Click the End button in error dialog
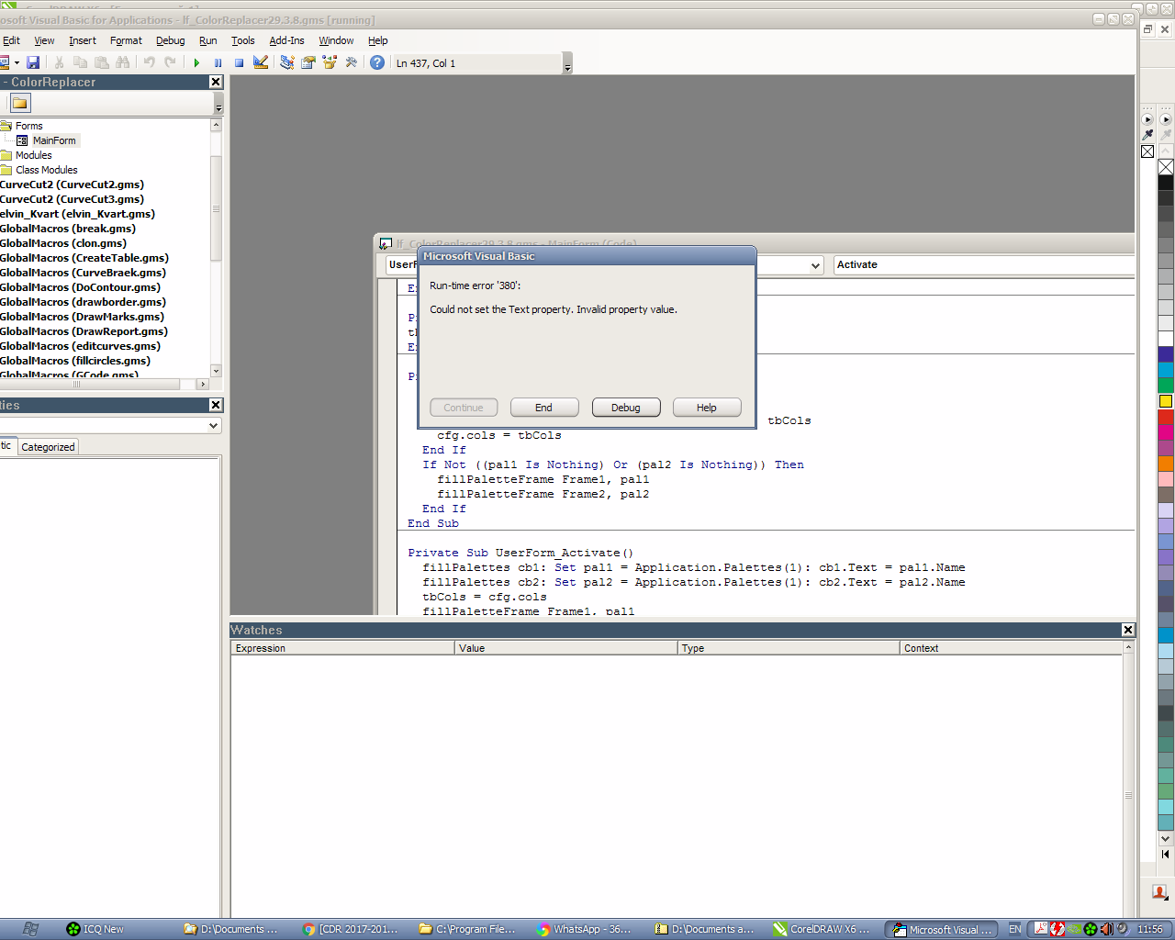Image resolution: width=1175 pixels, height=940 pixels. tap(544, 408)
